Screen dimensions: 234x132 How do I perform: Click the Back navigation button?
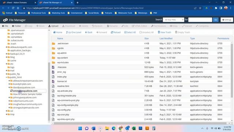point(88,32)
